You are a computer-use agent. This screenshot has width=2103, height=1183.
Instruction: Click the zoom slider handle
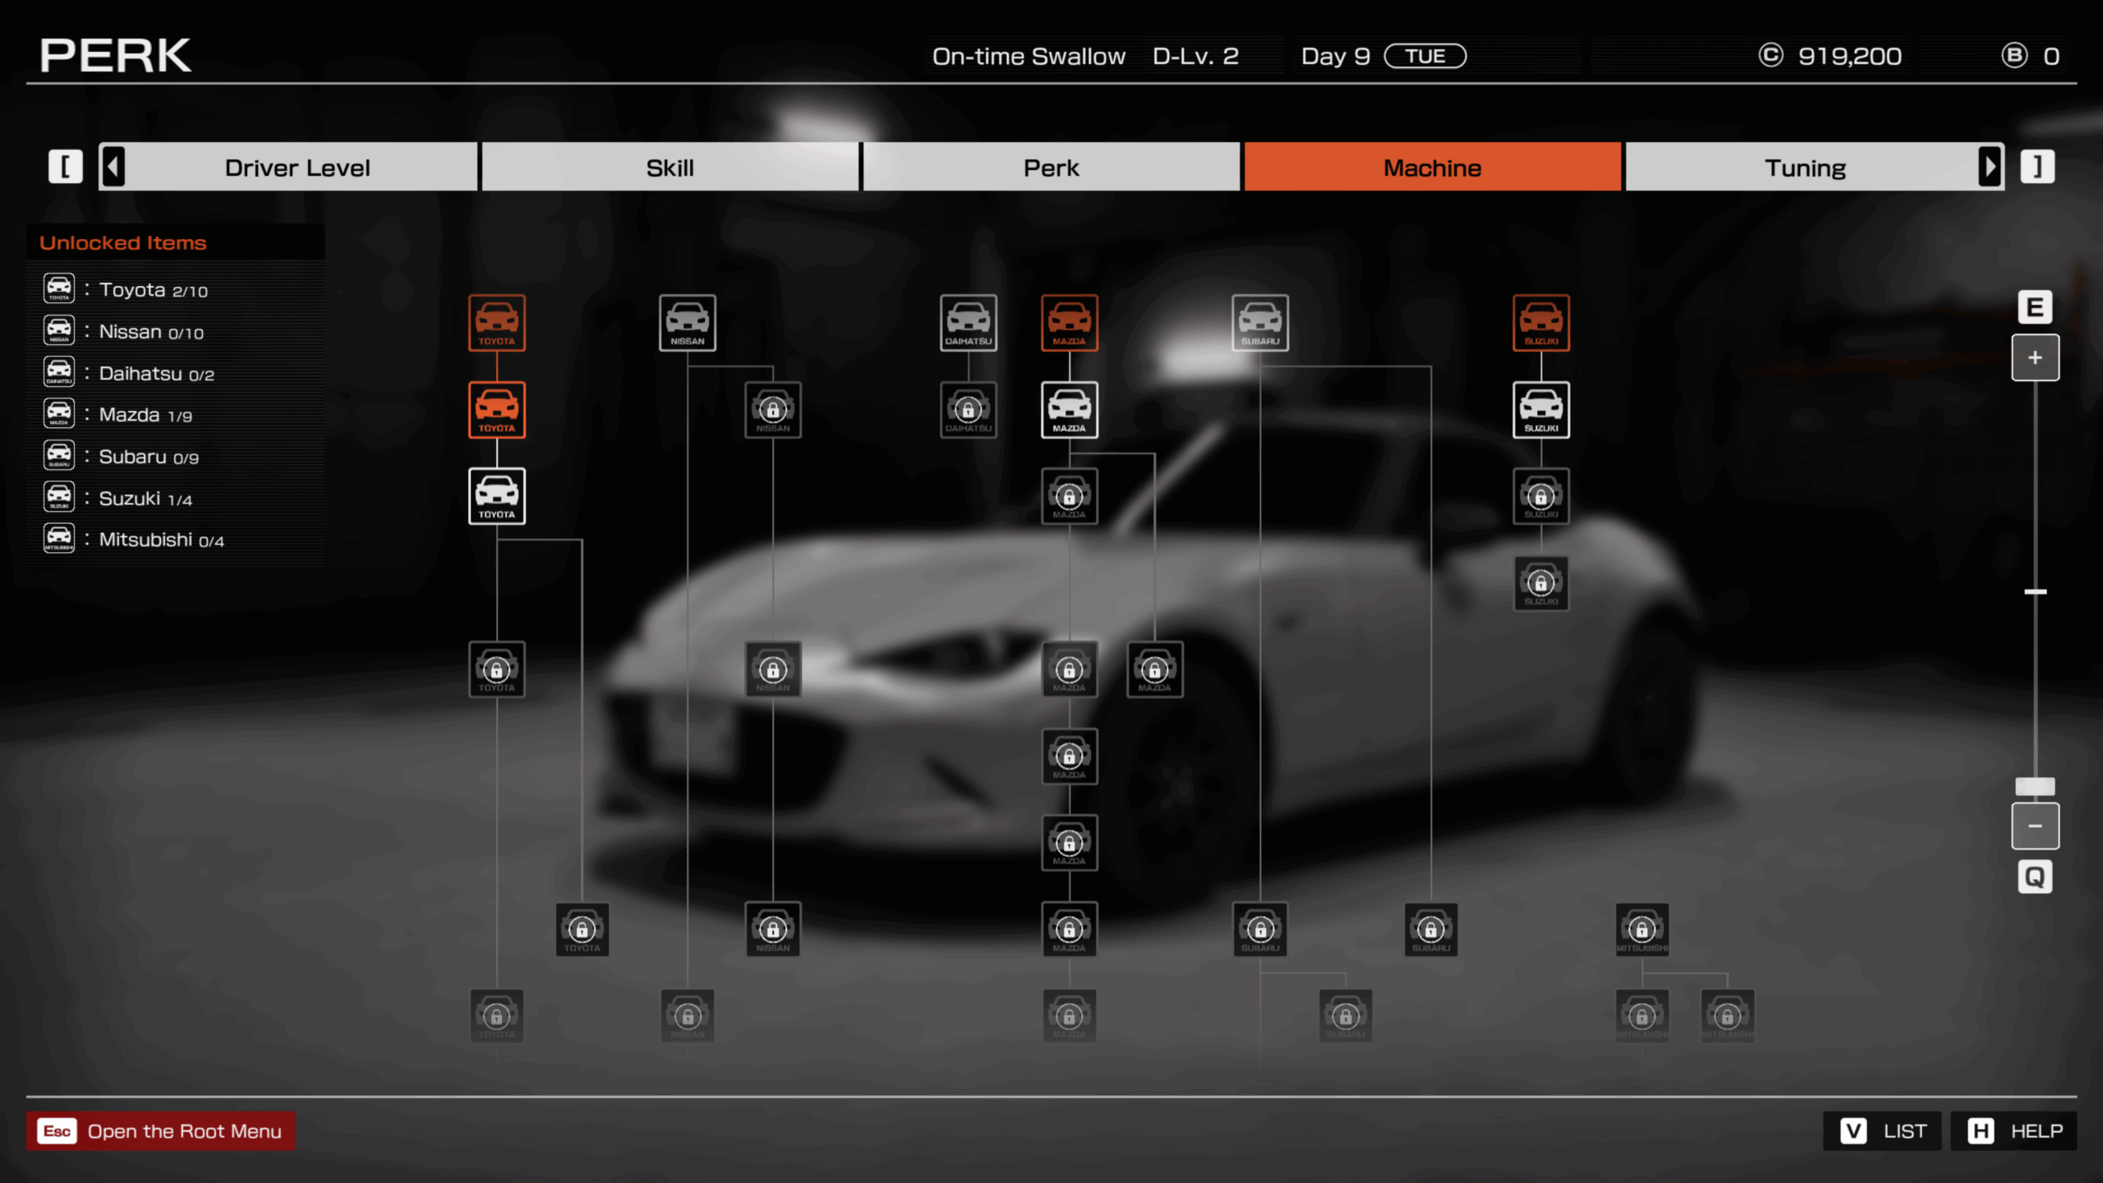pos(2034,786)
